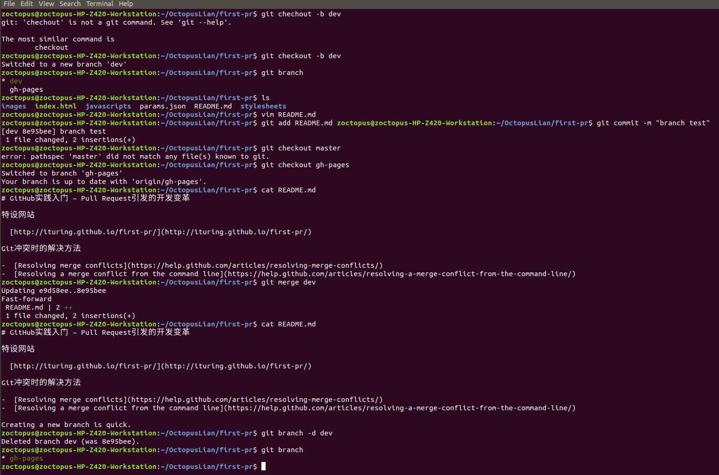Click the error pathspec 'master' message
The width and height of the screenshot is (719, 475).
[135, 156]
